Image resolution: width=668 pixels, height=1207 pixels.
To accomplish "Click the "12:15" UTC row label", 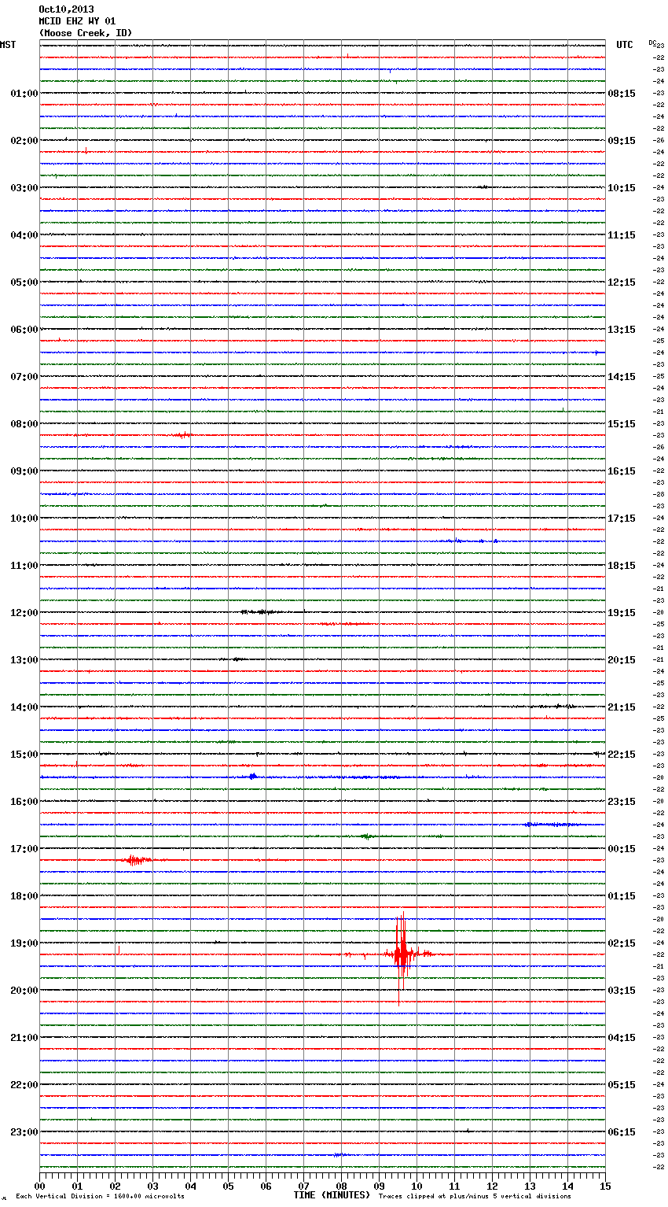I will coord(622,282).
